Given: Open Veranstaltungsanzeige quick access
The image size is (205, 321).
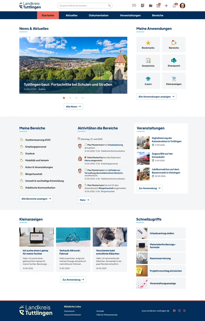Looking at the screenshot, I should pyautogui.click(x=161, y=283).
